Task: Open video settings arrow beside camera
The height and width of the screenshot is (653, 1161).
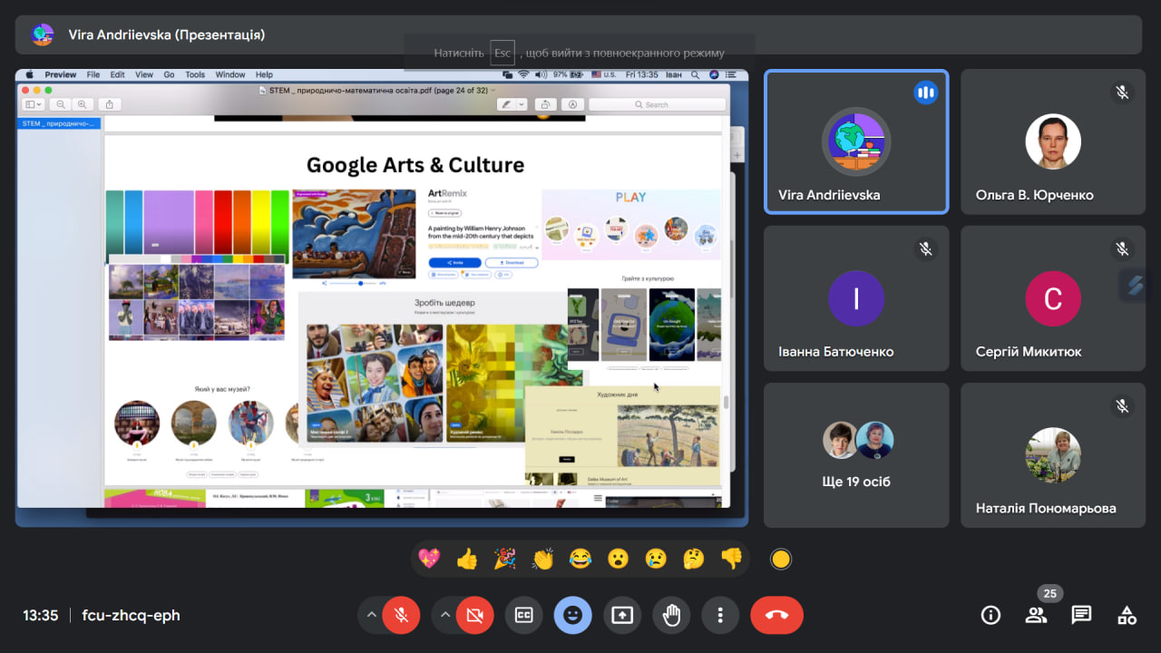Action: tap(444, 615)
